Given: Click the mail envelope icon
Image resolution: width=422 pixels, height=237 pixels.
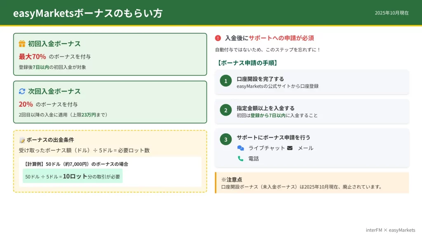Looking at the screenshot, I should click(x=290, y=148).
